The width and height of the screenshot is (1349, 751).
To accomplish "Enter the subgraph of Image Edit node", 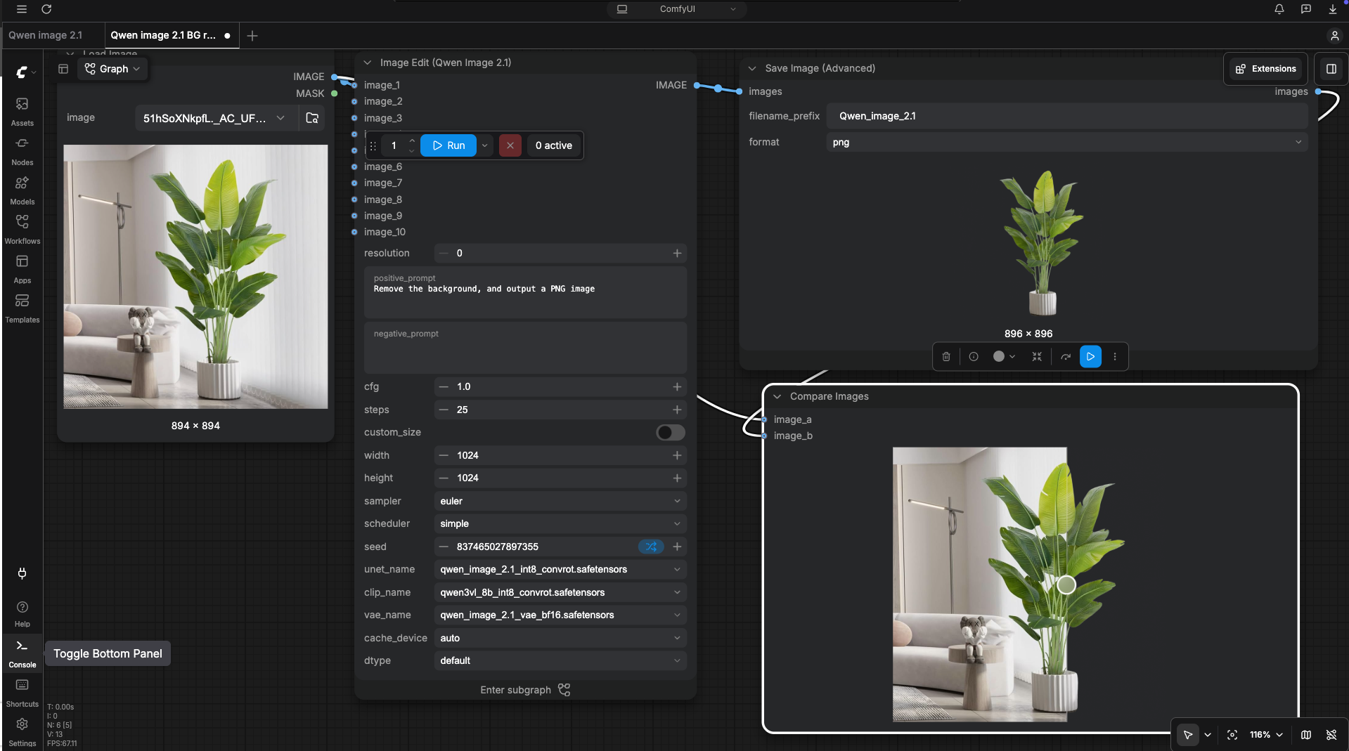I will pos(525,690).
